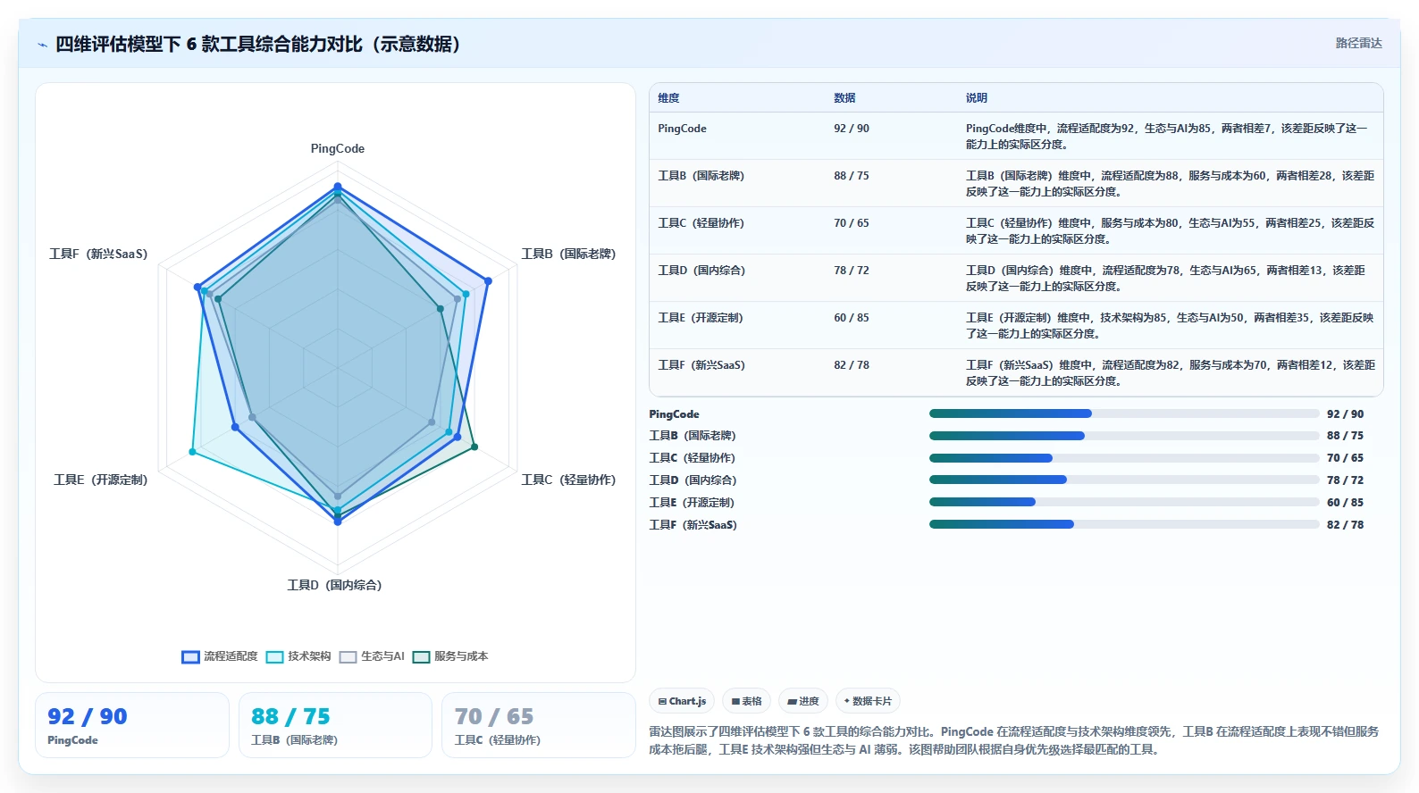Click the 92 / 90 value in table

tap(852, 129)
